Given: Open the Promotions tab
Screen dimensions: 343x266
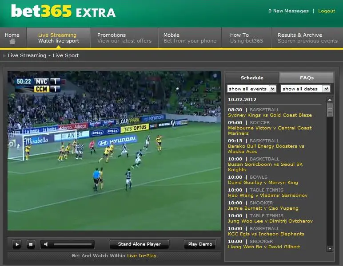Looking at the screenshot, I should tap(124, 38).
